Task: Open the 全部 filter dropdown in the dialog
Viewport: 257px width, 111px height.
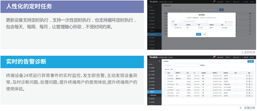Action: click(x=176, y=21)
